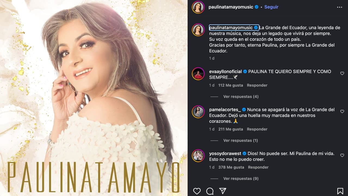Expand Ver respuestas (9) replies
348x196 pixels.
[241, 179]
